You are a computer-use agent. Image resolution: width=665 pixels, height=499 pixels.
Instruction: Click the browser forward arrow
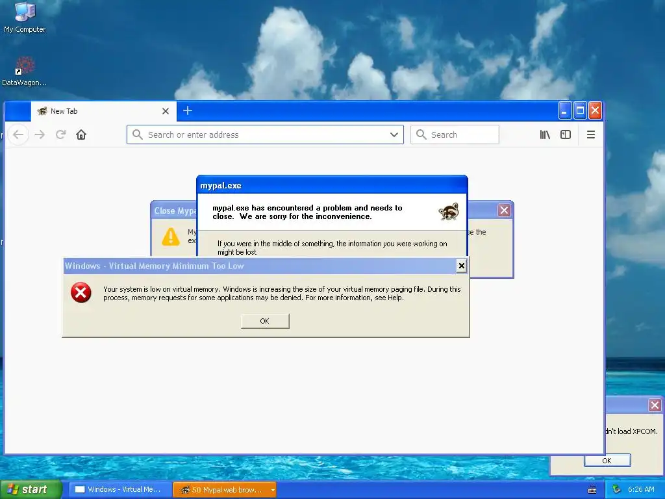pos(40,135)
